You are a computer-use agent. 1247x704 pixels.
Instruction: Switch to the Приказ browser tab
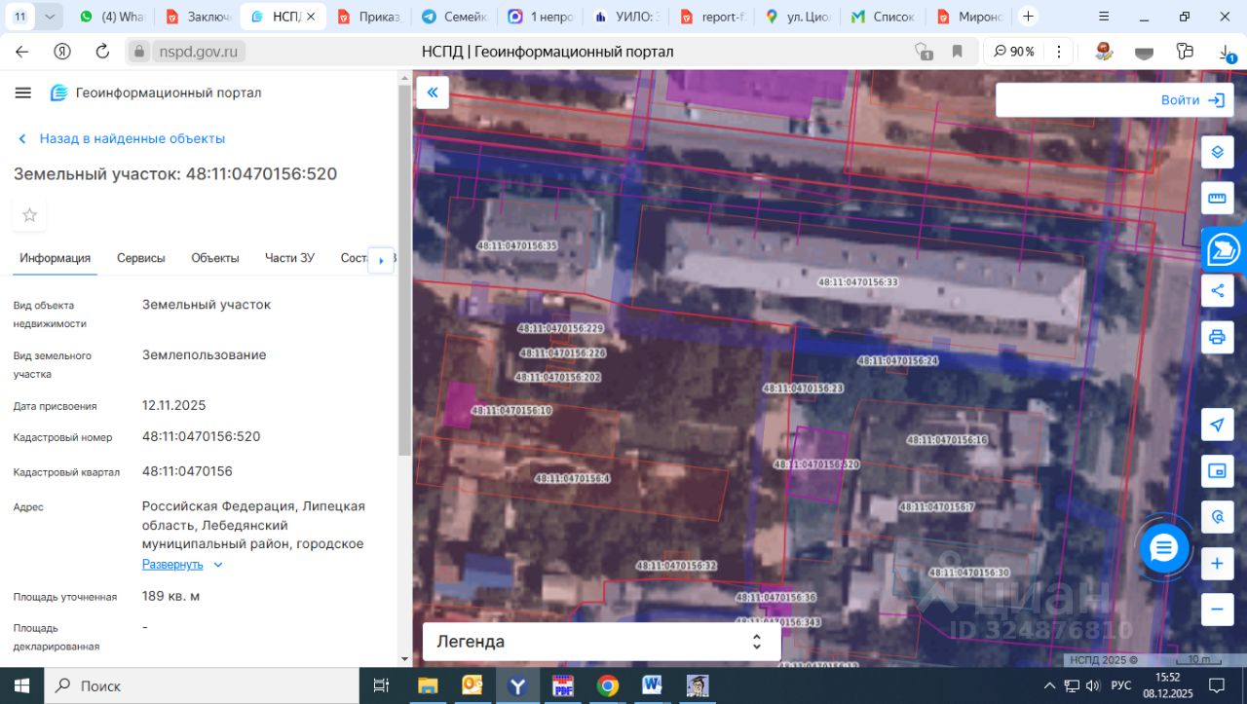click(369, 17)
